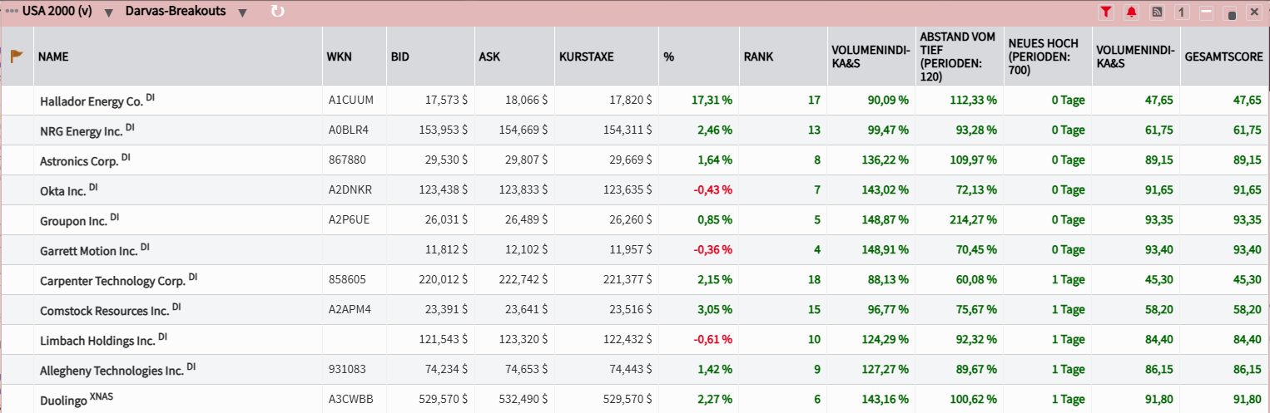
Task: Click WKN A0BLR4 cell
Action: tap(349, 130)
